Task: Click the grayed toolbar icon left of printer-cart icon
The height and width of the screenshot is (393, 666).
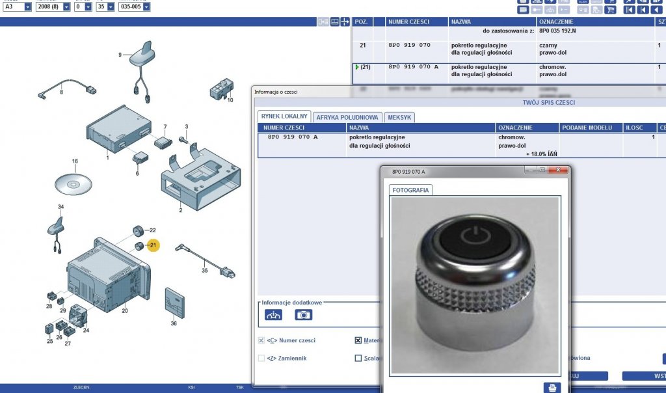Action: tap(583, 9)
